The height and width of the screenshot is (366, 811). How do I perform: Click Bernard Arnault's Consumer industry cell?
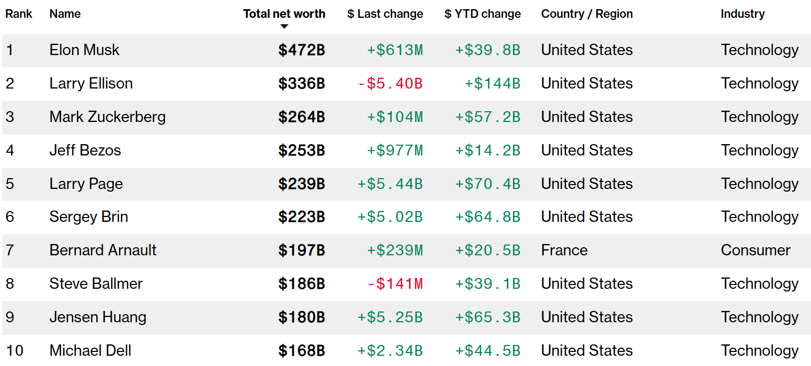755,250
